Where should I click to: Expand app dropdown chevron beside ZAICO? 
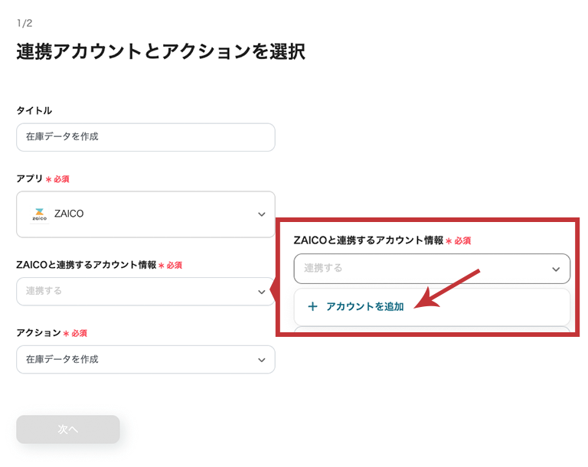pyautogui.click(x=261, y=214)
